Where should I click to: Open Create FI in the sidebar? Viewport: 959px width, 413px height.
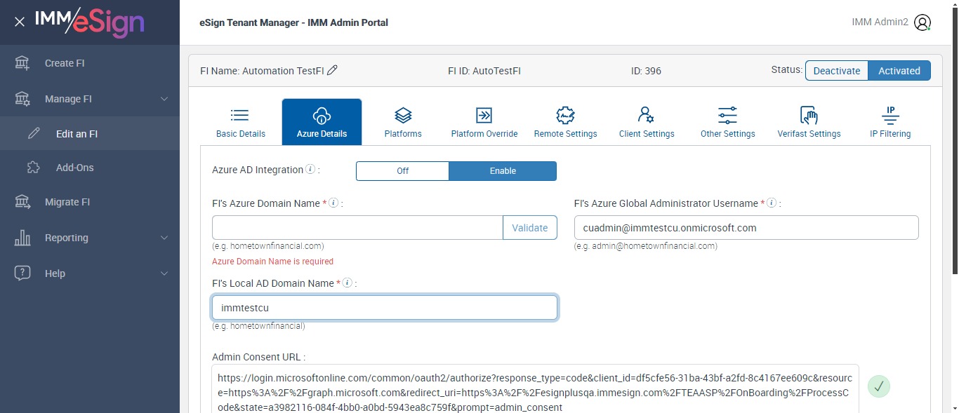pyautogui.click(x=90, y=63)
